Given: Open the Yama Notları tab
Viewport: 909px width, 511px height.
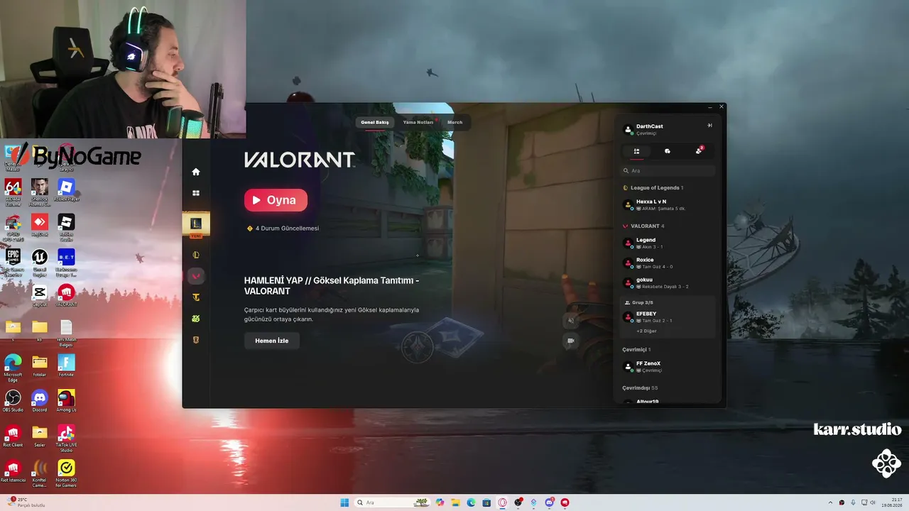Looking at the screenshot, I should 418,122.
